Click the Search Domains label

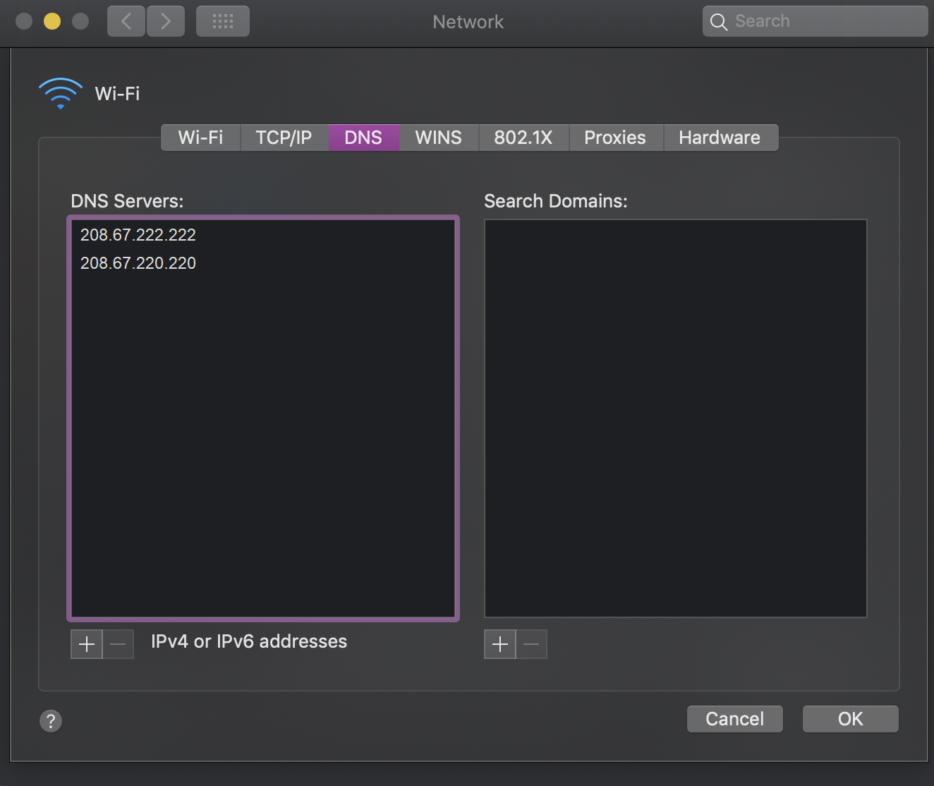[556, 201]
